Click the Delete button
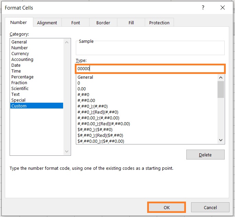The height and width of the screenshot is (217, 235). click(x=205, y=155)
